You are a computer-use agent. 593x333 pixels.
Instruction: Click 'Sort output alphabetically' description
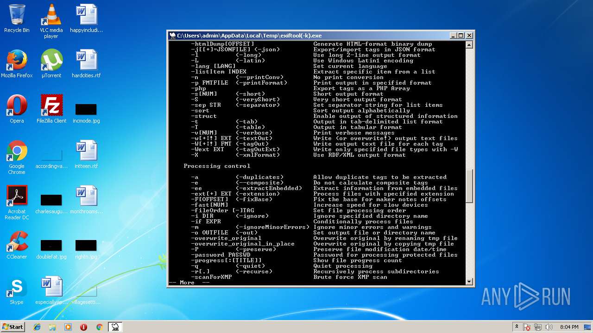point(361,111)
